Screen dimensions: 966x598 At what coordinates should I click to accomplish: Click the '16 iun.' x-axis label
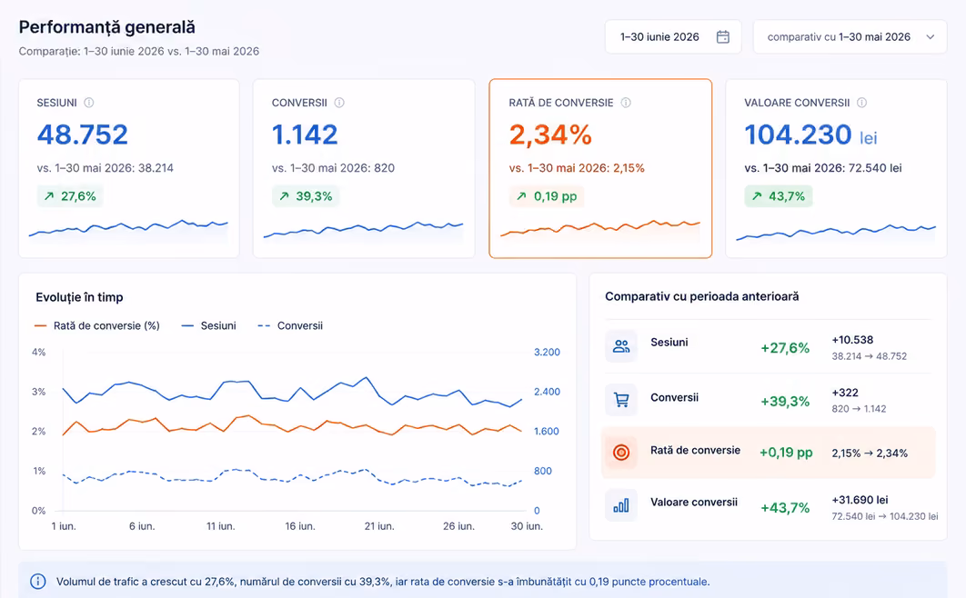(x=300, y=526)
